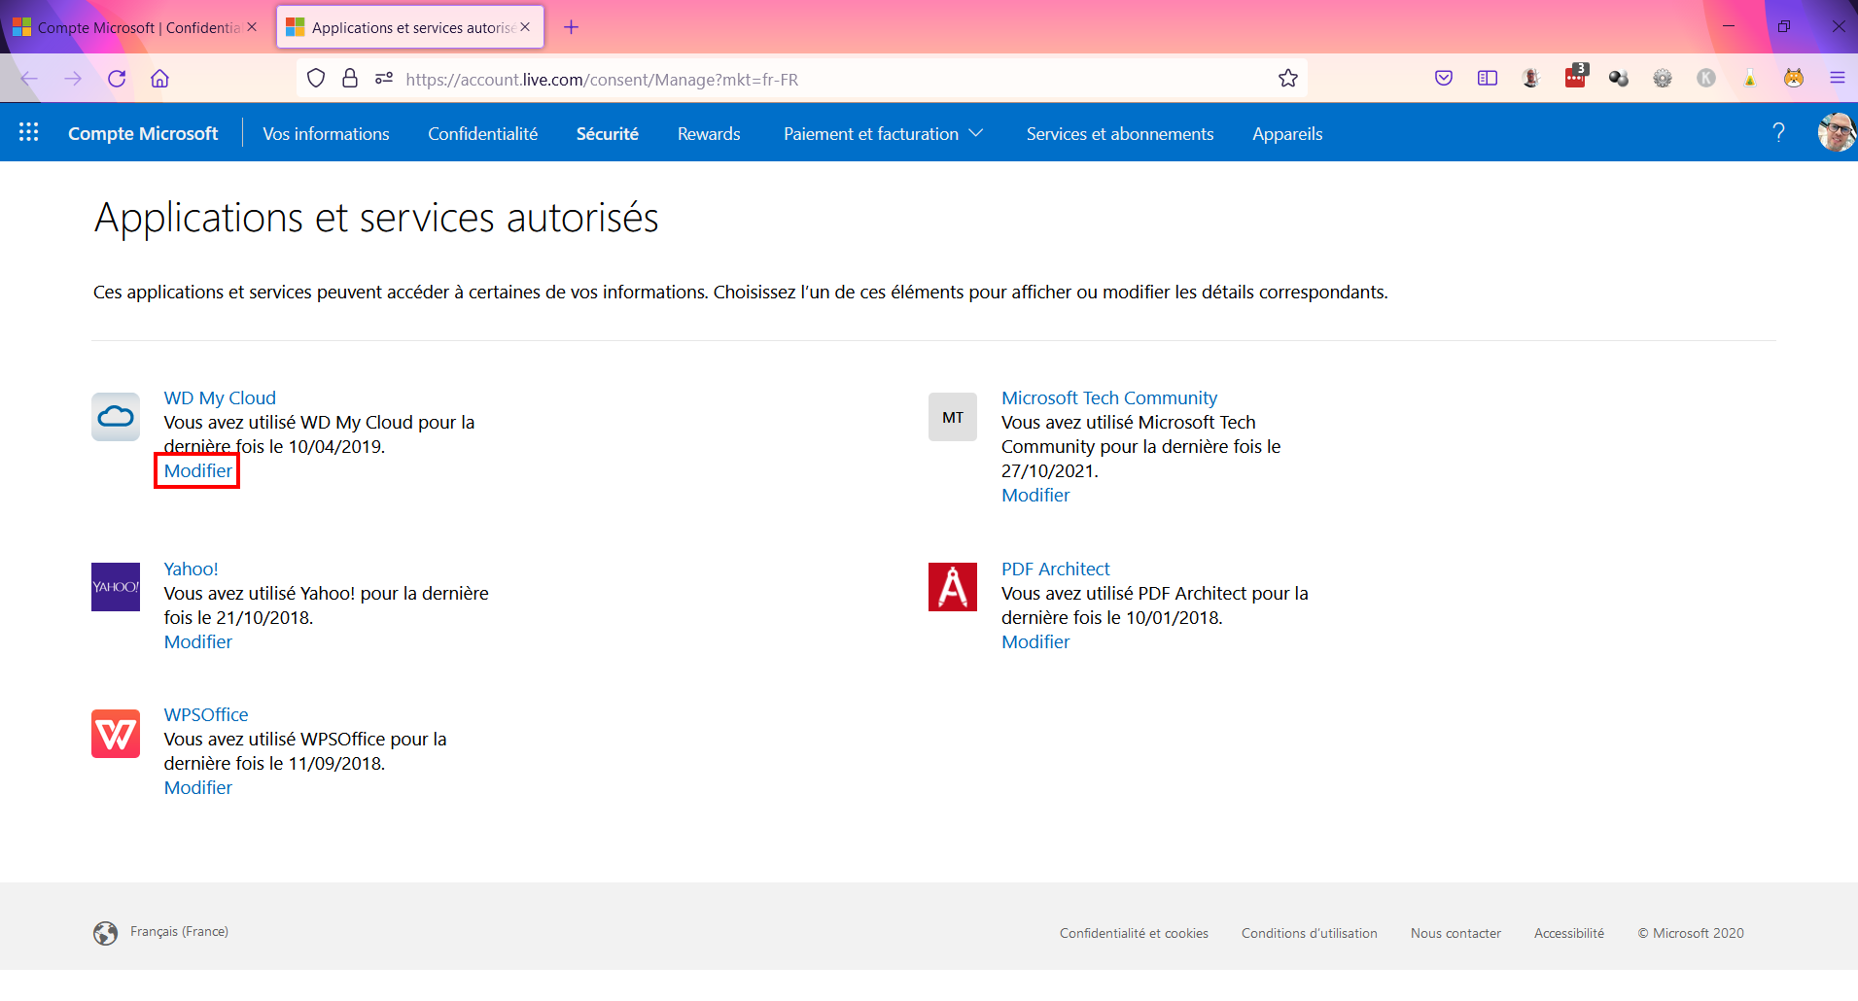Click the Compte Microsoft home link
This screenshot has height=1001, width=1858.
pos(143,134)
